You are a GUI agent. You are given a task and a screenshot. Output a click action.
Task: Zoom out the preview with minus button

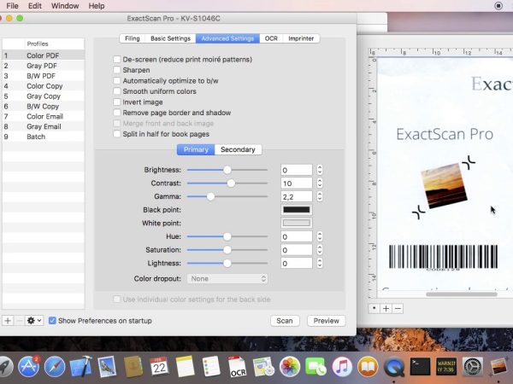[398, 309]
